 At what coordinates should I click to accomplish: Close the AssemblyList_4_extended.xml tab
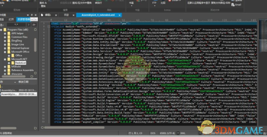tap(120, 15)
